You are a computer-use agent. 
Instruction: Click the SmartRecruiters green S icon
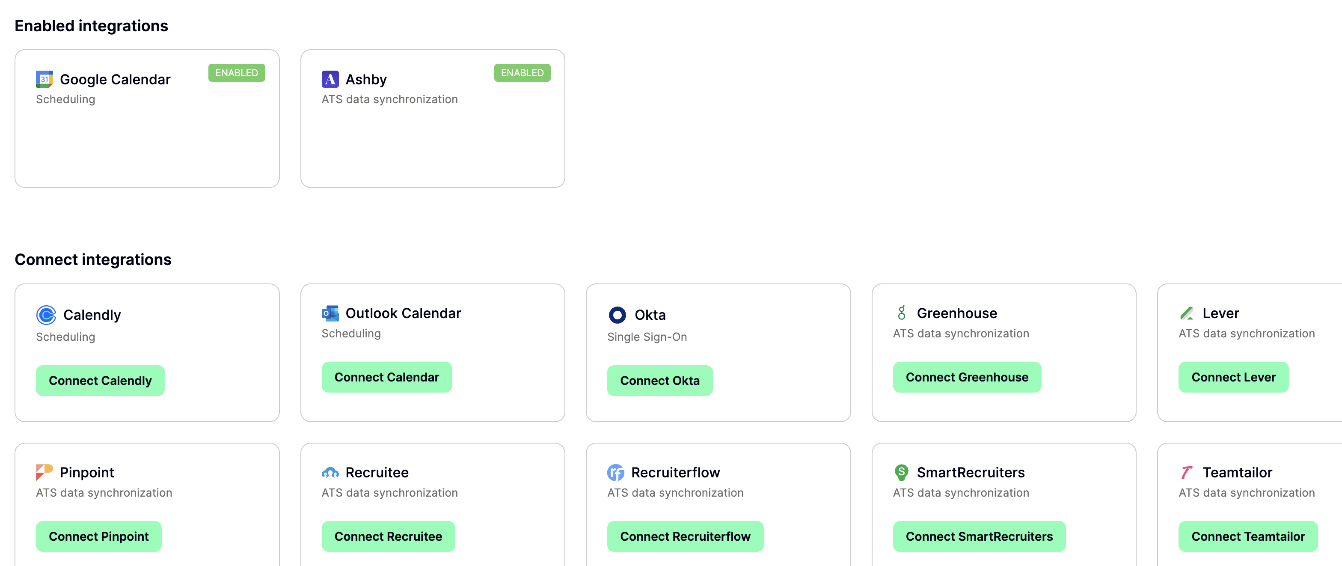coord(901,472)
